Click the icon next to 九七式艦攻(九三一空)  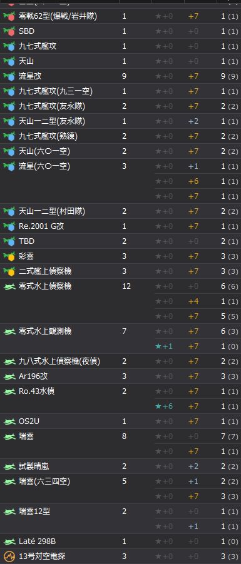9,91
